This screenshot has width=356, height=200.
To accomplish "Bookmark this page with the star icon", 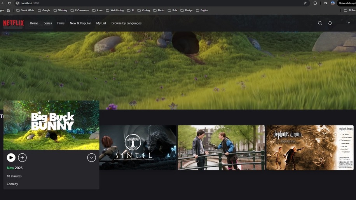I will point(305,3).
